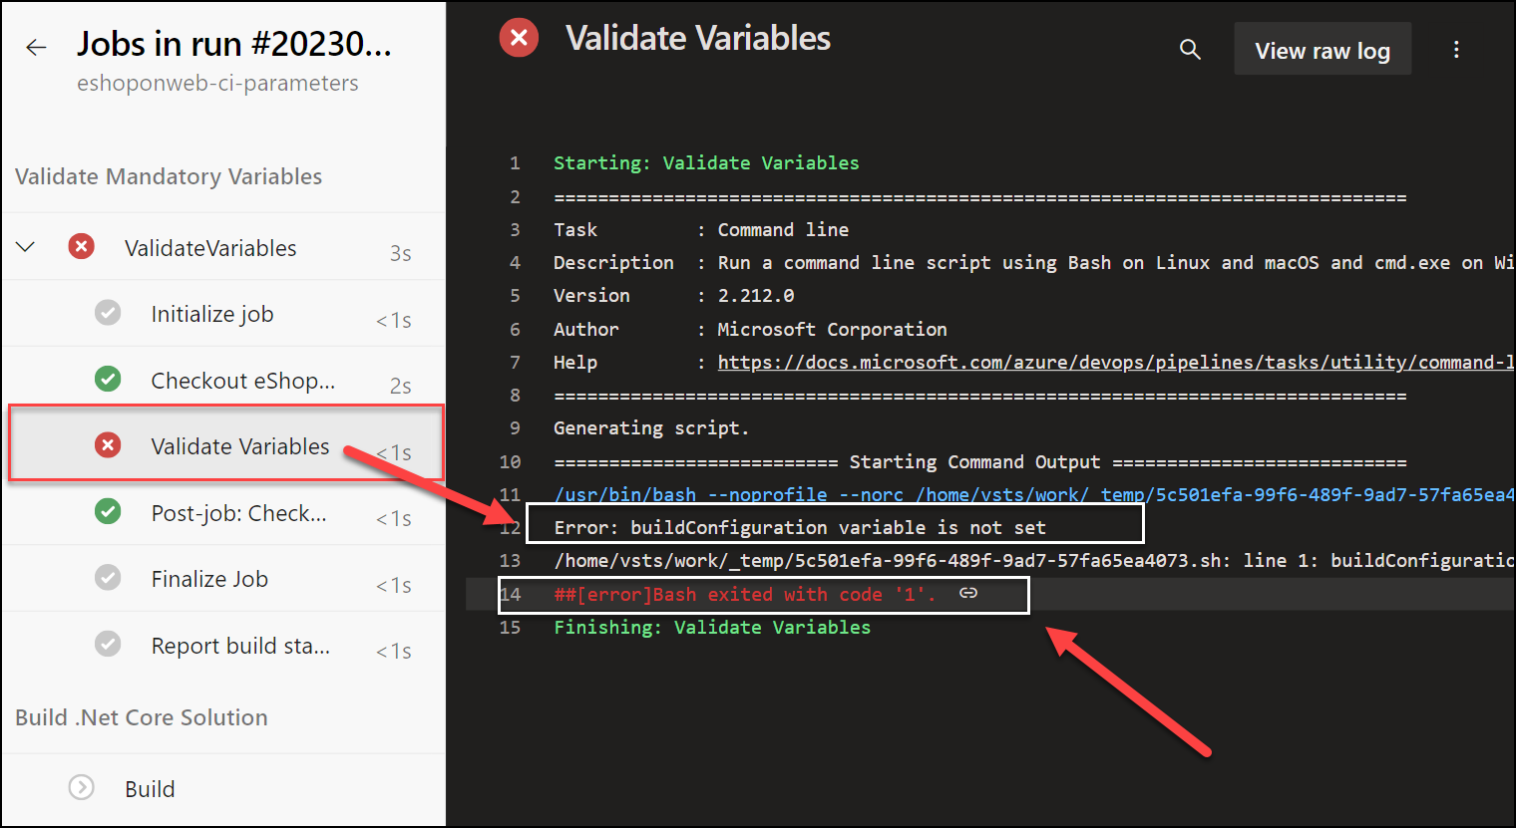1516x828 pixels.
Task: Click the Jobs in run #20230 title
Action: pyautogui.click(x=234, y=44)
